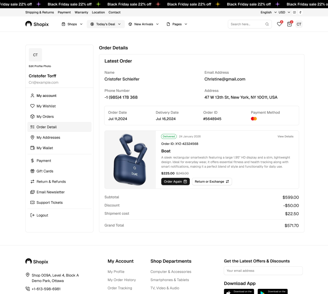Screen dimensions: 328x294
Task: Click the Facebook icon in top bar
Action: coord(300,12)
